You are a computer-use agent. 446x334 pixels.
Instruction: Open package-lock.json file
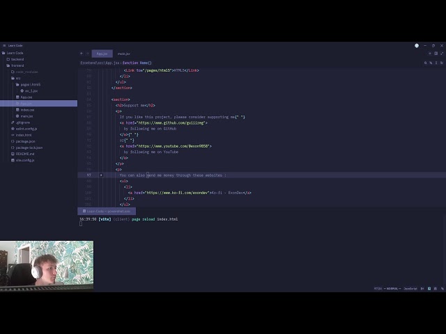(26, 148)
